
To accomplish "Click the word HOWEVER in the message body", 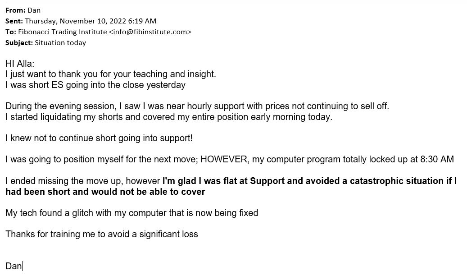I will (x=225, y=159).
